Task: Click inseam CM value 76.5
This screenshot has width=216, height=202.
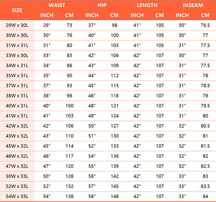Action: point(205,25)
